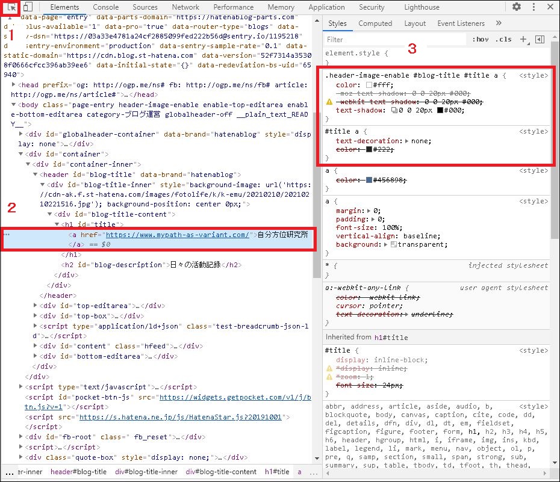Expand the quote-box div

point(20,457)
